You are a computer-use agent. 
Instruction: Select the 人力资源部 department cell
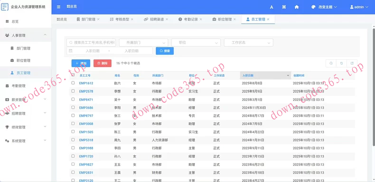pos(160,140)
